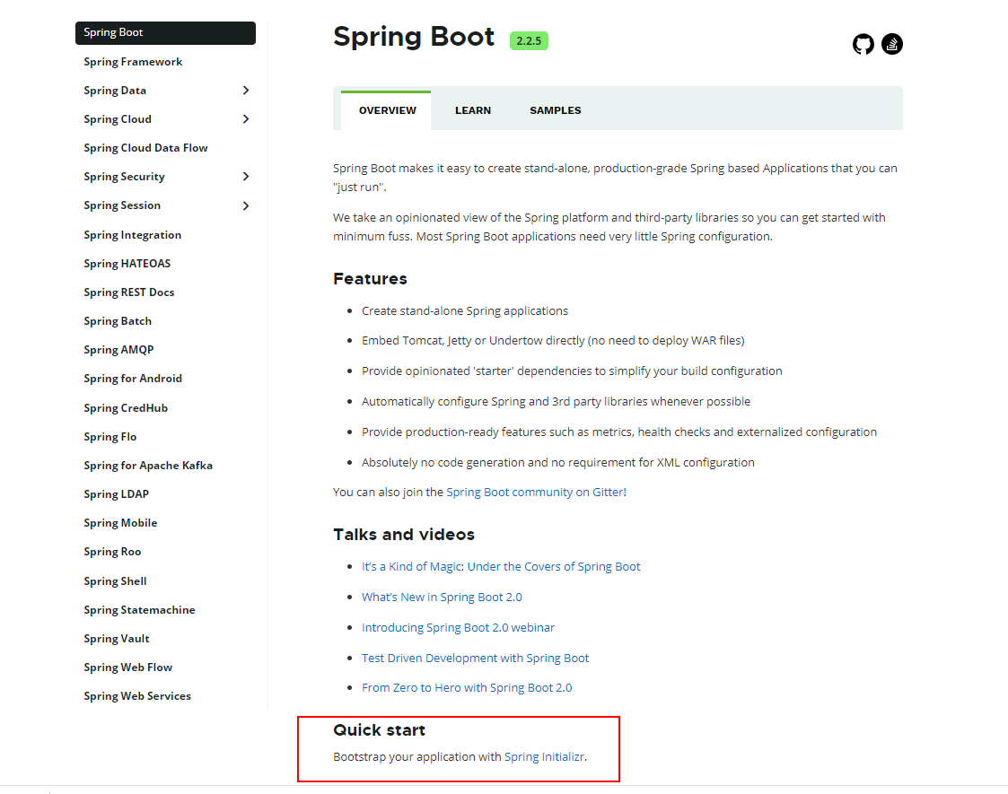This screenshot has width=1008, height=794.
Task: Expand the Spring Security submenu chevron
Action: coord(246,176)
